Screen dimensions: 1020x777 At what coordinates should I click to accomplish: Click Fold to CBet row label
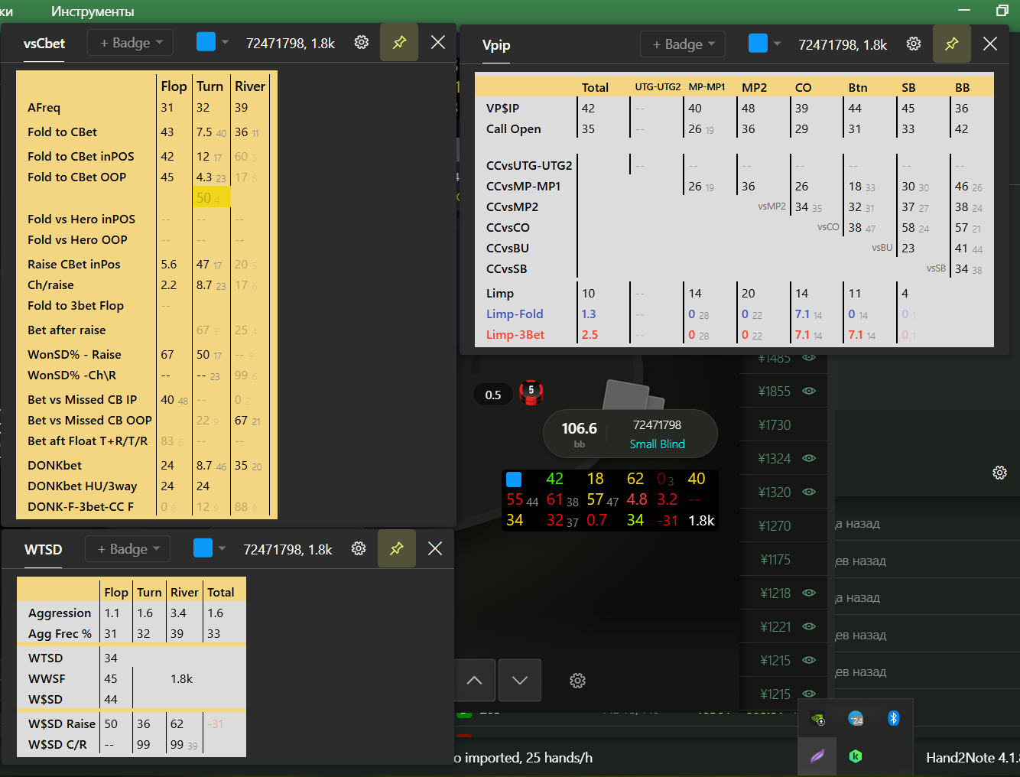(x=62, y=132)
